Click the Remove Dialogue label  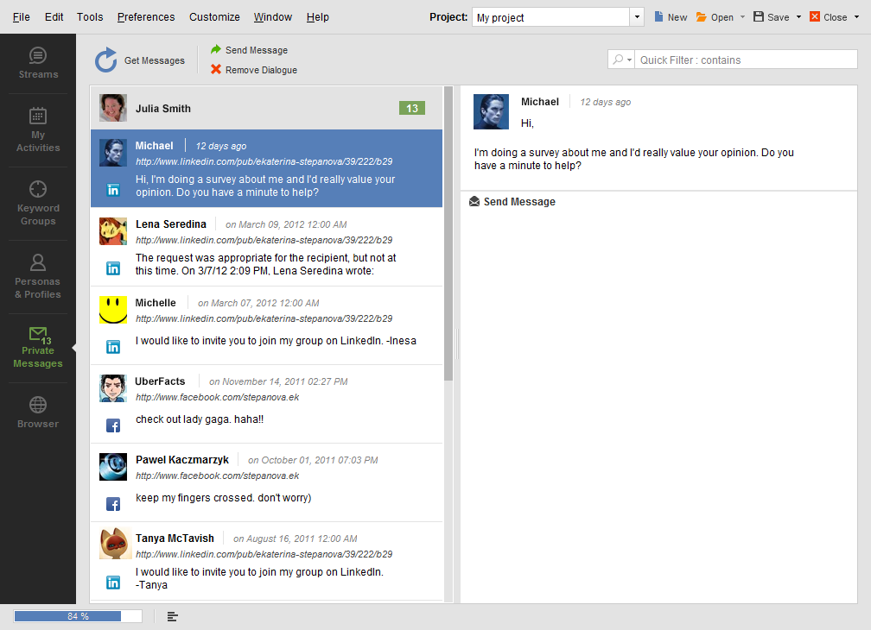pos(261,70)
